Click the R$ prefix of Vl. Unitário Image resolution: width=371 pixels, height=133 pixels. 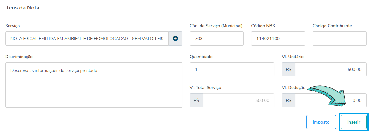pyautogui.click(x=289, y=69)
